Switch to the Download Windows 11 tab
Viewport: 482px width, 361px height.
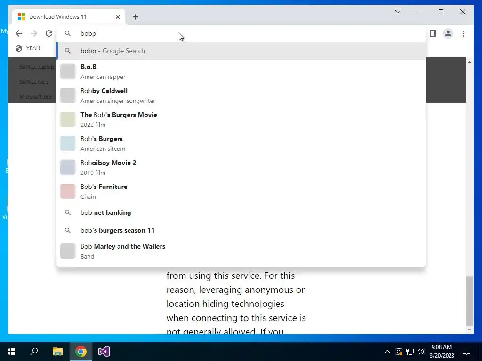point(69,17)
